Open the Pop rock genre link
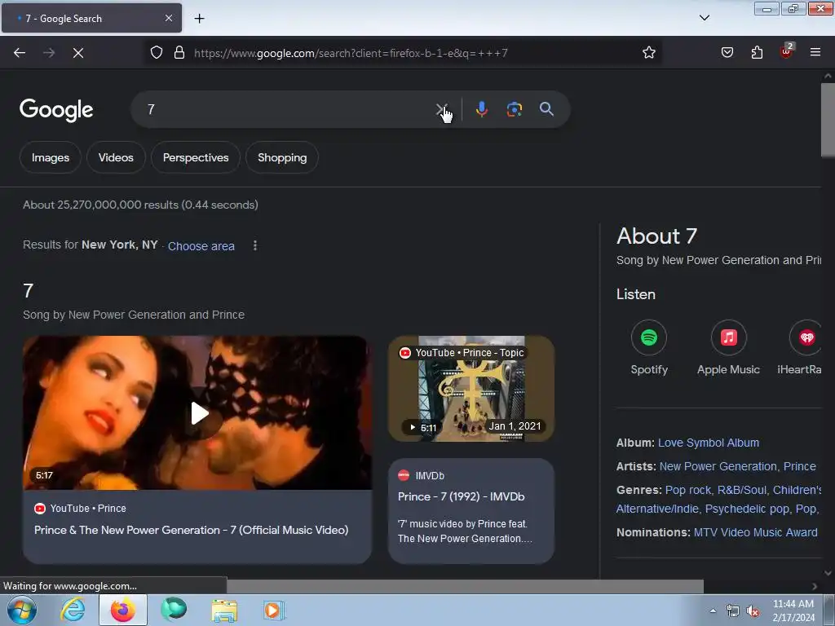 pyautogui.click(x=688, y=490)
